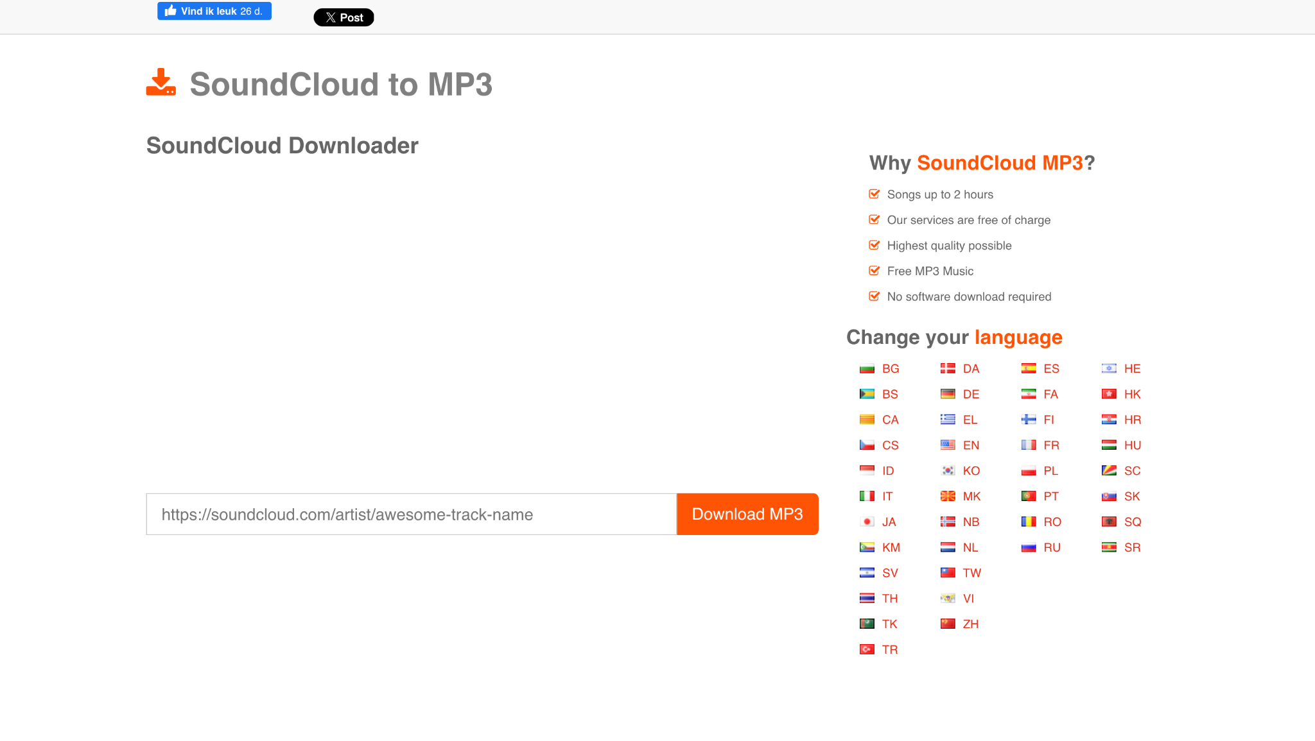Click the SoundCloud URL input field
The image size is (1315, 741).
411,514
